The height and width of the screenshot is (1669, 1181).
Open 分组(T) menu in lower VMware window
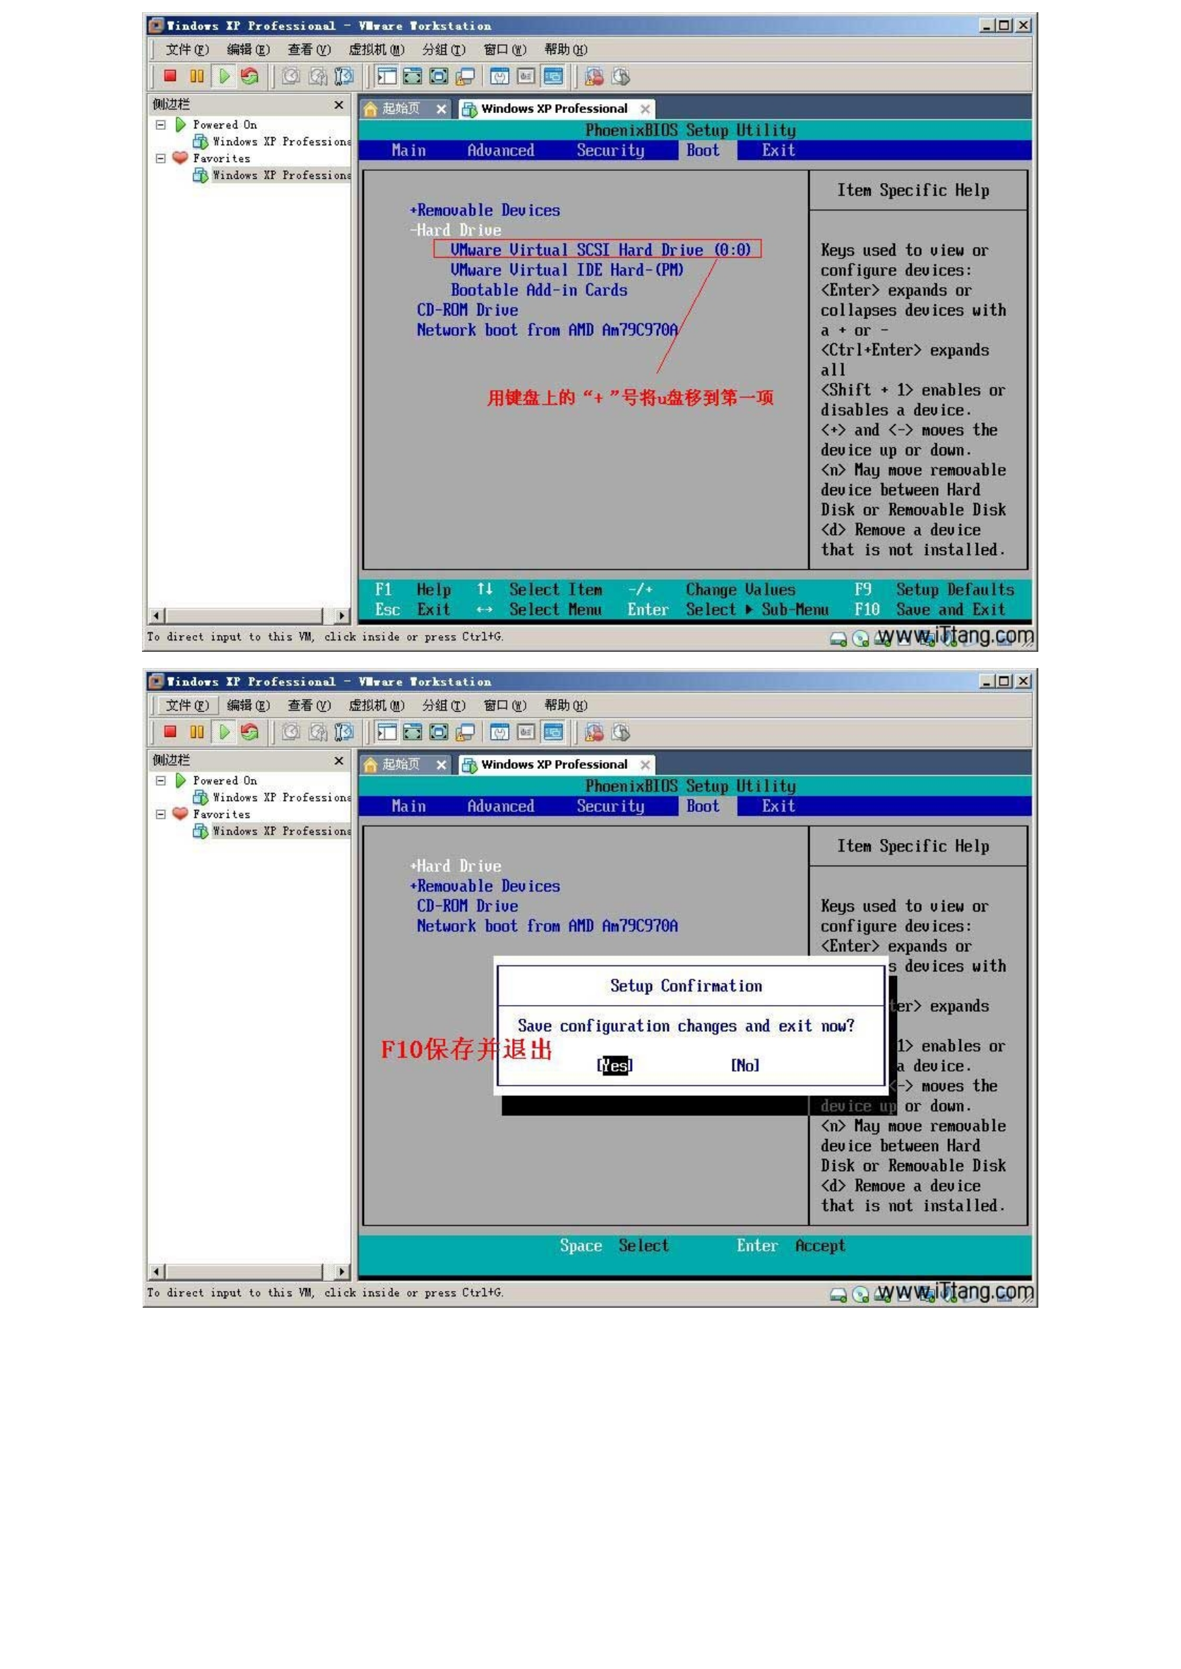[x=443, y=705]
